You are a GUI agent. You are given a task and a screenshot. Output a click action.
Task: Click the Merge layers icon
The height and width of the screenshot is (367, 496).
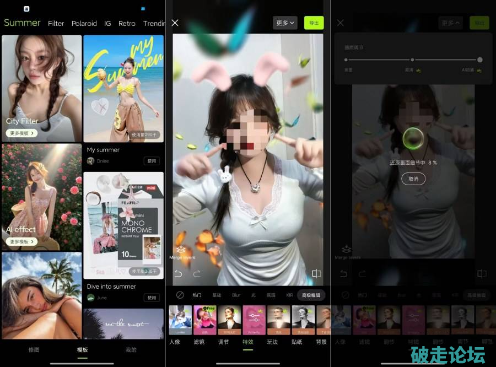tap(180, 251)
